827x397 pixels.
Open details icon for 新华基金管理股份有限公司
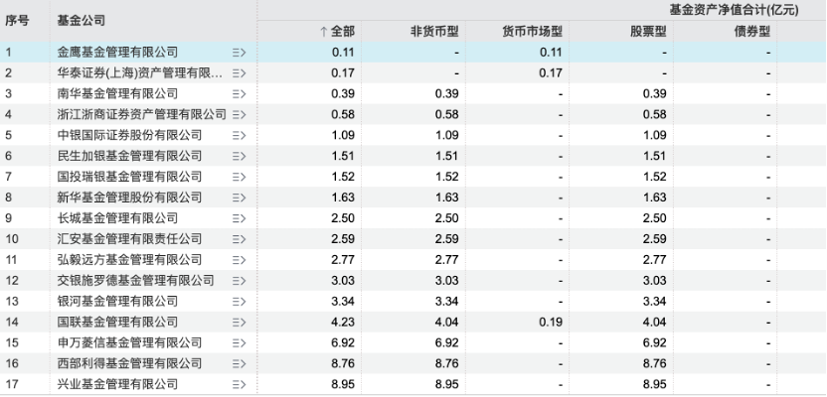tap(239, 198)
